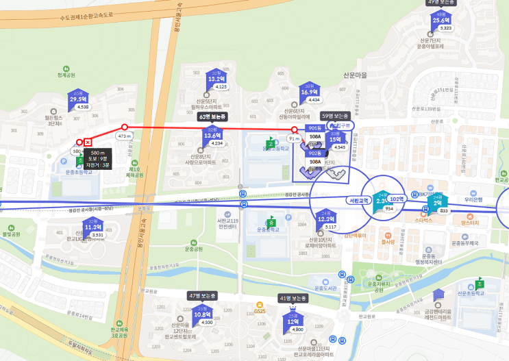
Task: Select the 11.3억 price marker
Action: tap(93, 227)
